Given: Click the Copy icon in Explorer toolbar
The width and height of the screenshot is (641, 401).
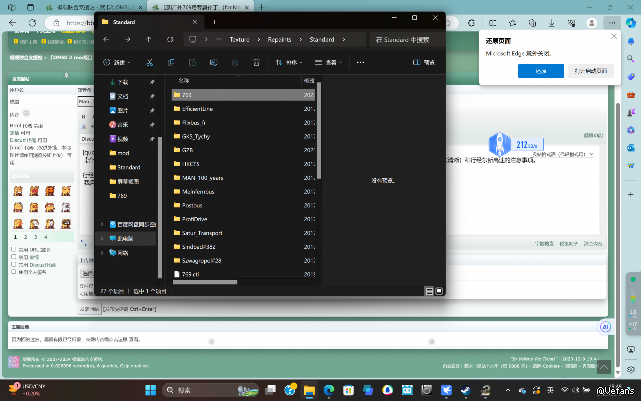Looking at the screenshot, I should tap(171, 63).
